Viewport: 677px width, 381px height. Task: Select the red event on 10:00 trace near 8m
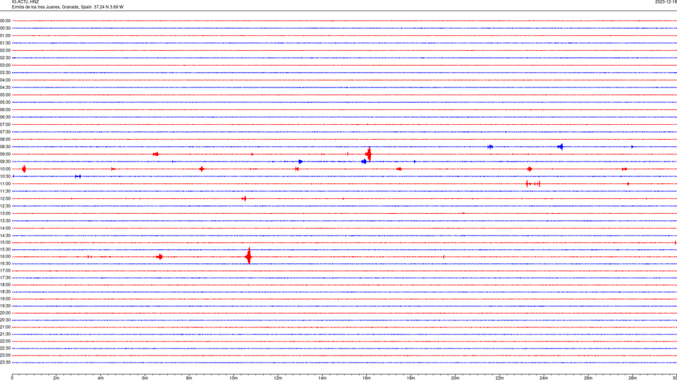202,169
